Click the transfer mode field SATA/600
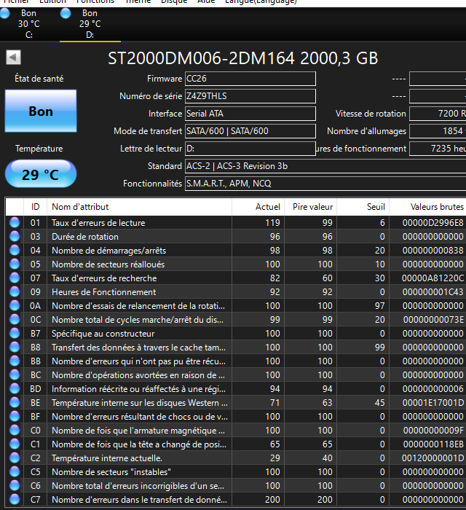The width and height of the screenshot is (466, 510). click(x=250, y=131)
